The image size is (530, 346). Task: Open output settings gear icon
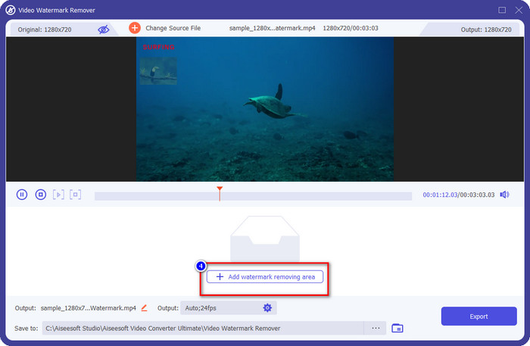267,308
